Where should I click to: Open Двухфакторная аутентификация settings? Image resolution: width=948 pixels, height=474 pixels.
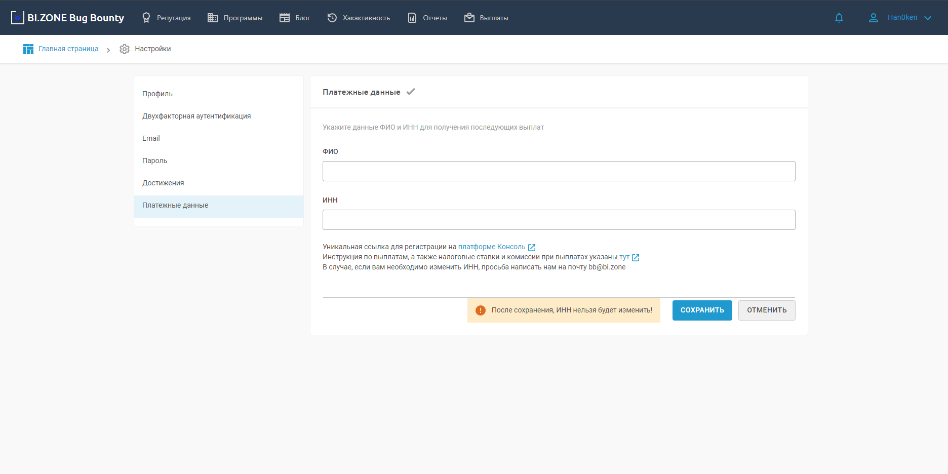(196, 116)
